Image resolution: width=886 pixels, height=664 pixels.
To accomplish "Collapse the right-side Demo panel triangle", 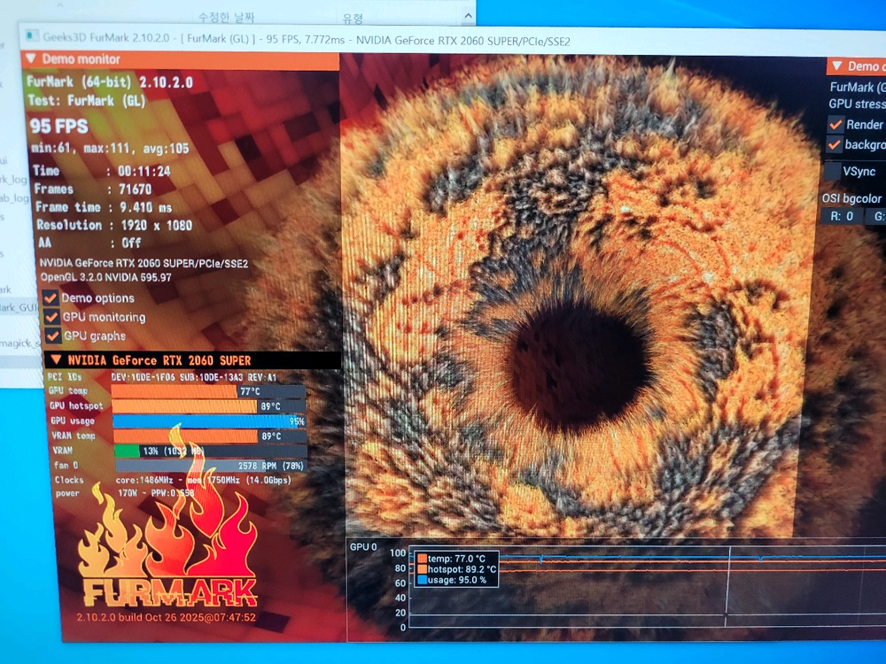I will (x=837, y=66).
